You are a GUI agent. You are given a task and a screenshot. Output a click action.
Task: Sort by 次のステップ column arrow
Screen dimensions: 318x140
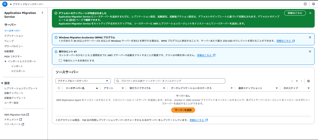pos(308,88)
